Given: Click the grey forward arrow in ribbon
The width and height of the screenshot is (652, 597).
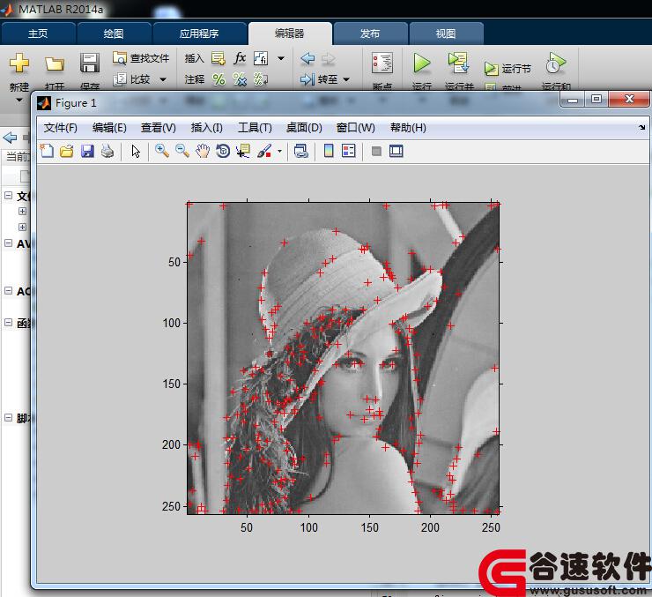Looking at the screenshot, I should [328, 59].
